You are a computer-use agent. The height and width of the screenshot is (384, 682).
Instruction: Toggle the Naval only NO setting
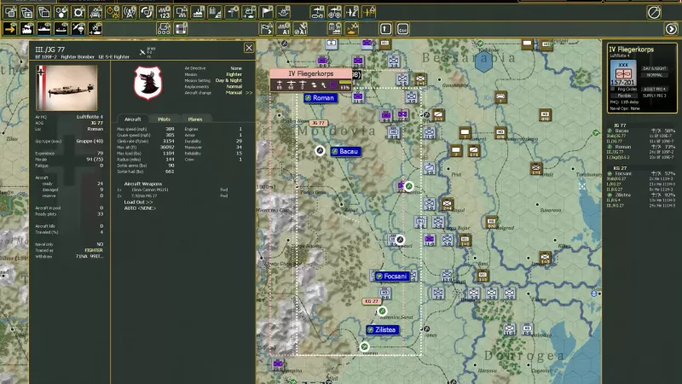click(100, 243)
